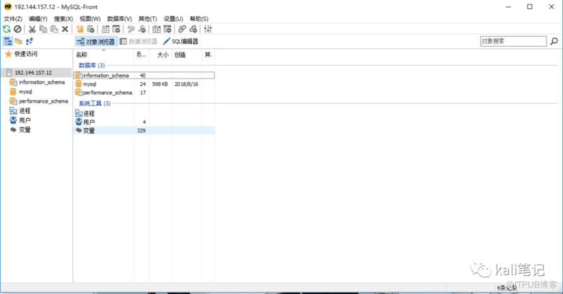
Task: Select 用户 in the left tree
Action: point(25,120)
